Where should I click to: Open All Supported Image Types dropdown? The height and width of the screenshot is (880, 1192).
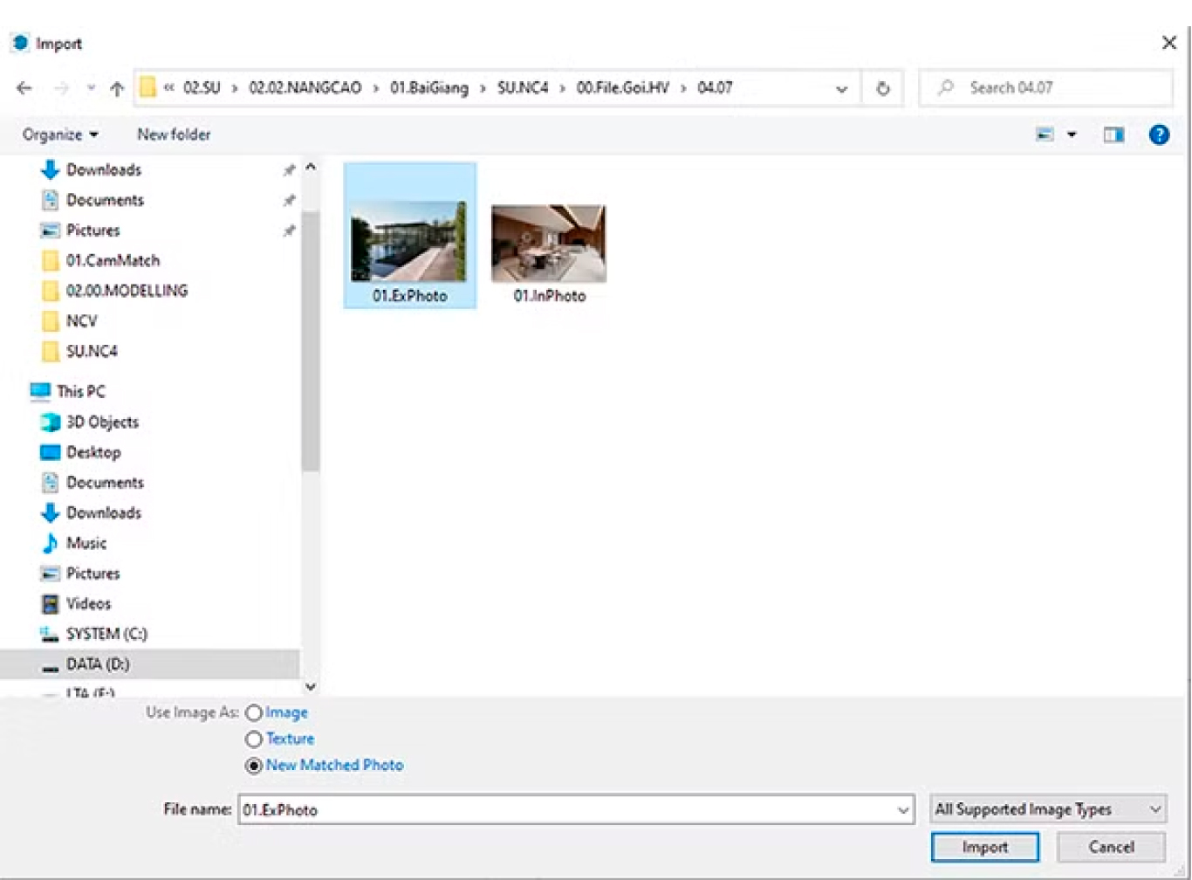pos(1048,809)
